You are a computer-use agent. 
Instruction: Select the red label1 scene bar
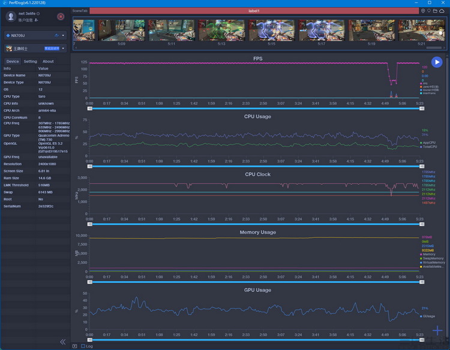coord(254,11)
